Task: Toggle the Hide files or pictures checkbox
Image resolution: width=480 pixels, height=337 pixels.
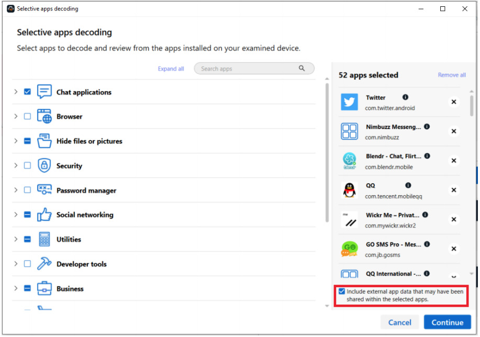Action: tap(27, 141)
